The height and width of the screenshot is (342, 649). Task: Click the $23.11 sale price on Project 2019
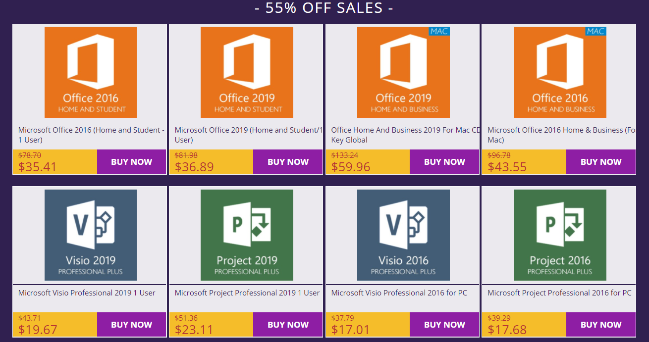[194, 329]
